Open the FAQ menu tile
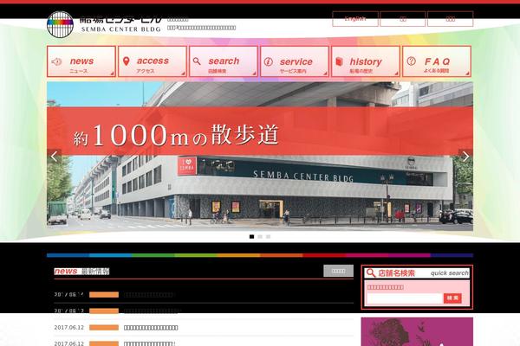The width and height of the screenshot is (520, 346). [x=437, y=61]
